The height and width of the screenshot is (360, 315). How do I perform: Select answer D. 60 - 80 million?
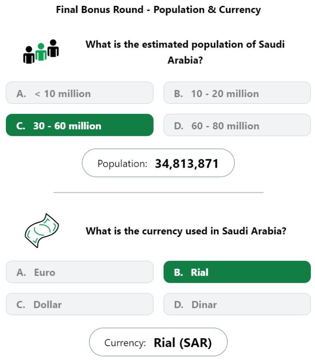237,125
